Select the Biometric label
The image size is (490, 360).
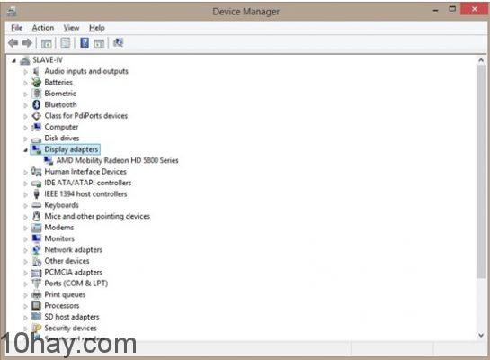tap(60, 94)
